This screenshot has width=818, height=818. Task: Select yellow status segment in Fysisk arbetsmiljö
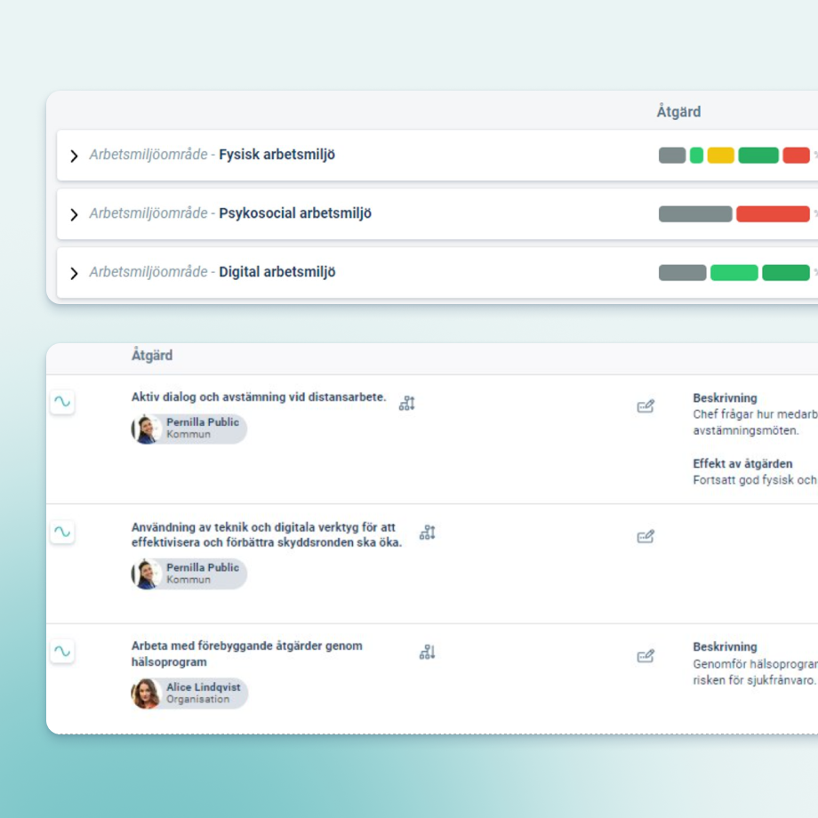tap(720, 156)
